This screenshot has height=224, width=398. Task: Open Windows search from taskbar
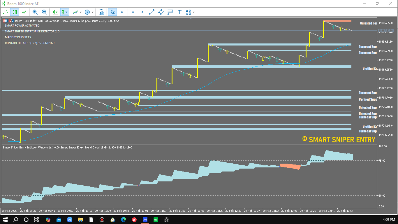click(16, 219)
